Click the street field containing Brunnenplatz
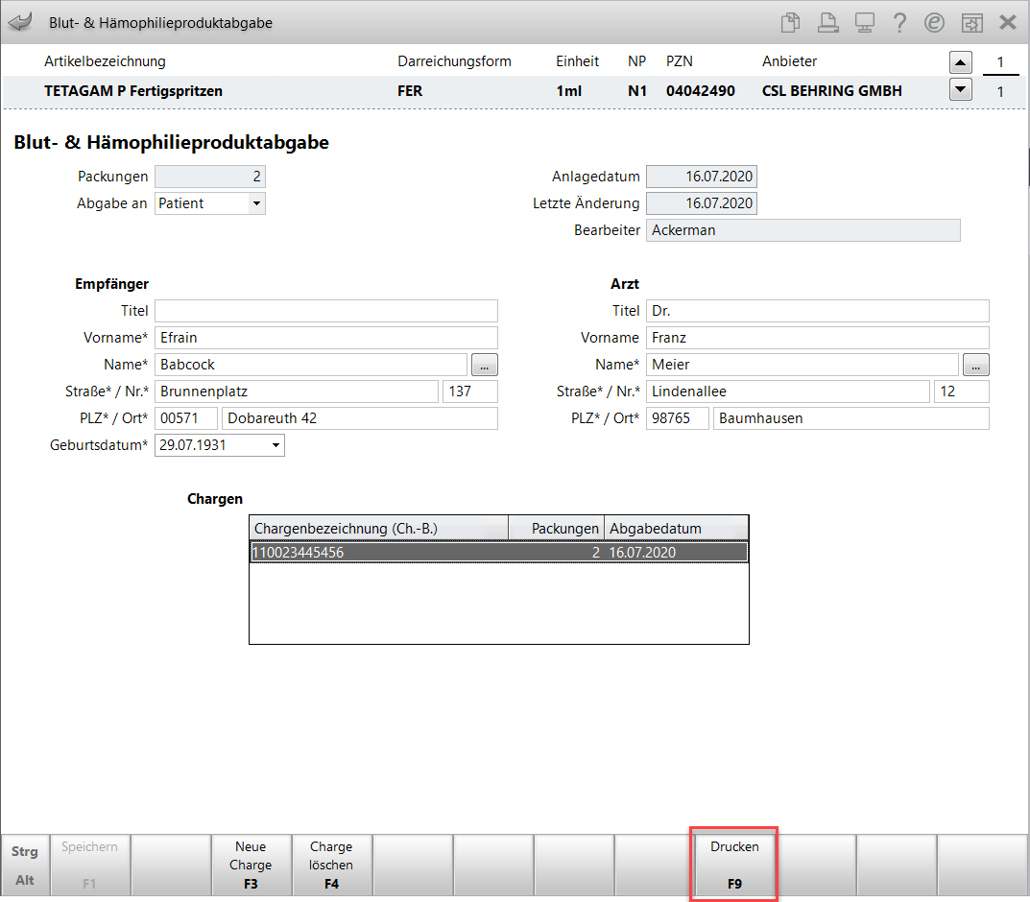This screenshot has width=1030, height=902. (297, 392)
